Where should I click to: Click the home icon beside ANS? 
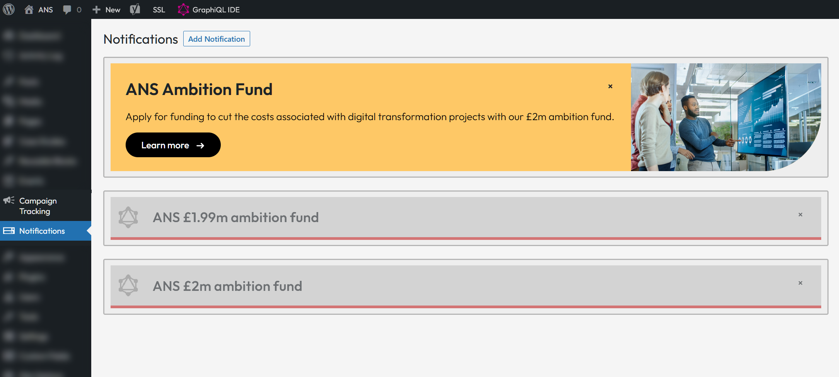tap(29, 9)
